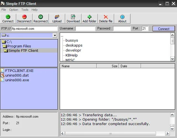Select the unins000.exe file name
The image size is (177, 138).
[x=17, y=80]
